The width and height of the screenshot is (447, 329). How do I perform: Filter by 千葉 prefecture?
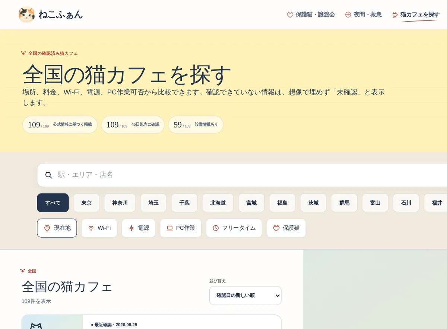click(184, 203)
